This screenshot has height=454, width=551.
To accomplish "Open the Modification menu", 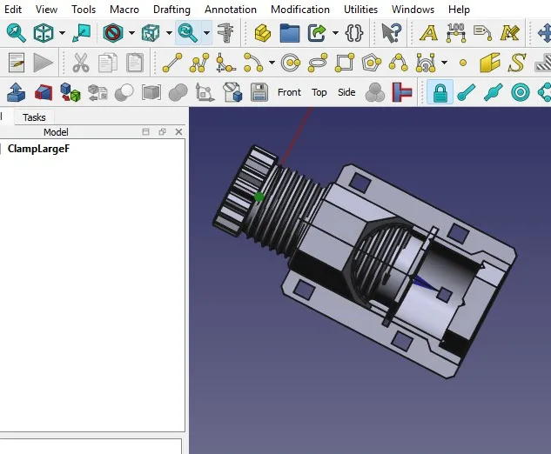I will point(300,9).
